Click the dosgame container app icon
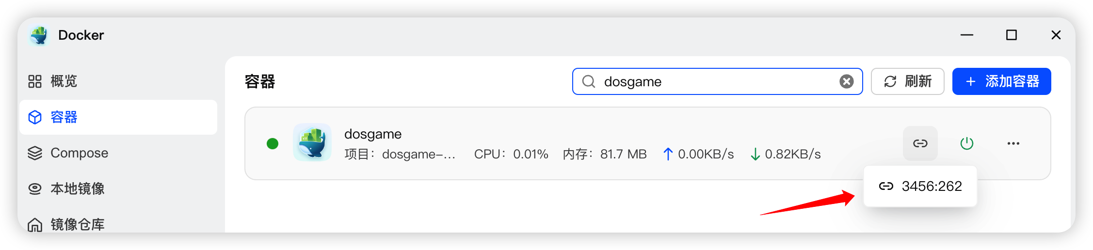Image resolution: width=1093 pixels, height=250 pixels. click(x=312, y=142)
